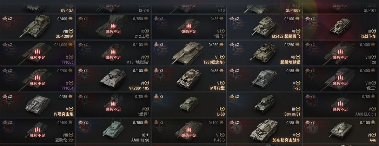Click the AMX 13 90 tank image

(113, 130)
